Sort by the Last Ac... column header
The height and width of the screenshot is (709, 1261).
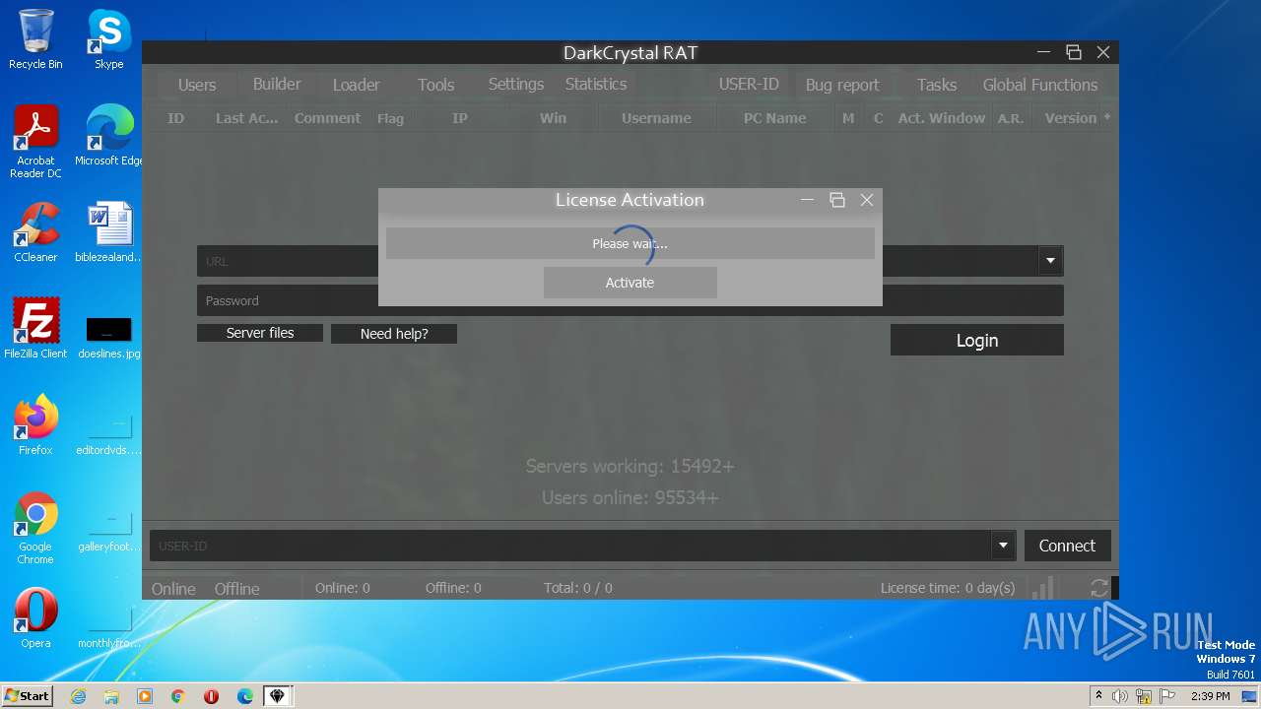247,118
